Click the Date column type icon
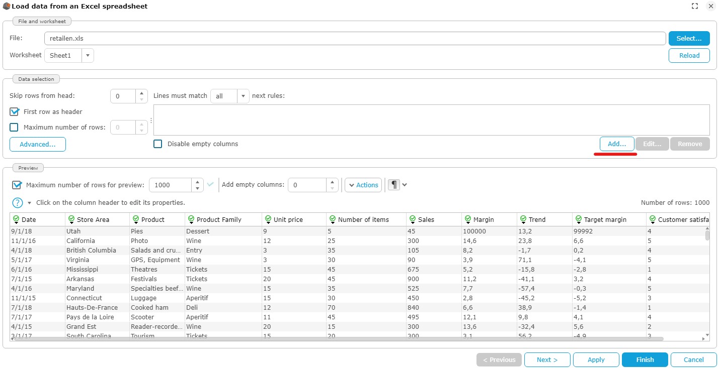719x368 pixels. tap(16, 219)
